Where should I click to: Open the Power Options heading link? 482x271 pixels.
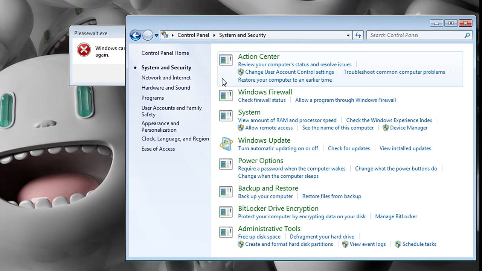pos(261,161)
